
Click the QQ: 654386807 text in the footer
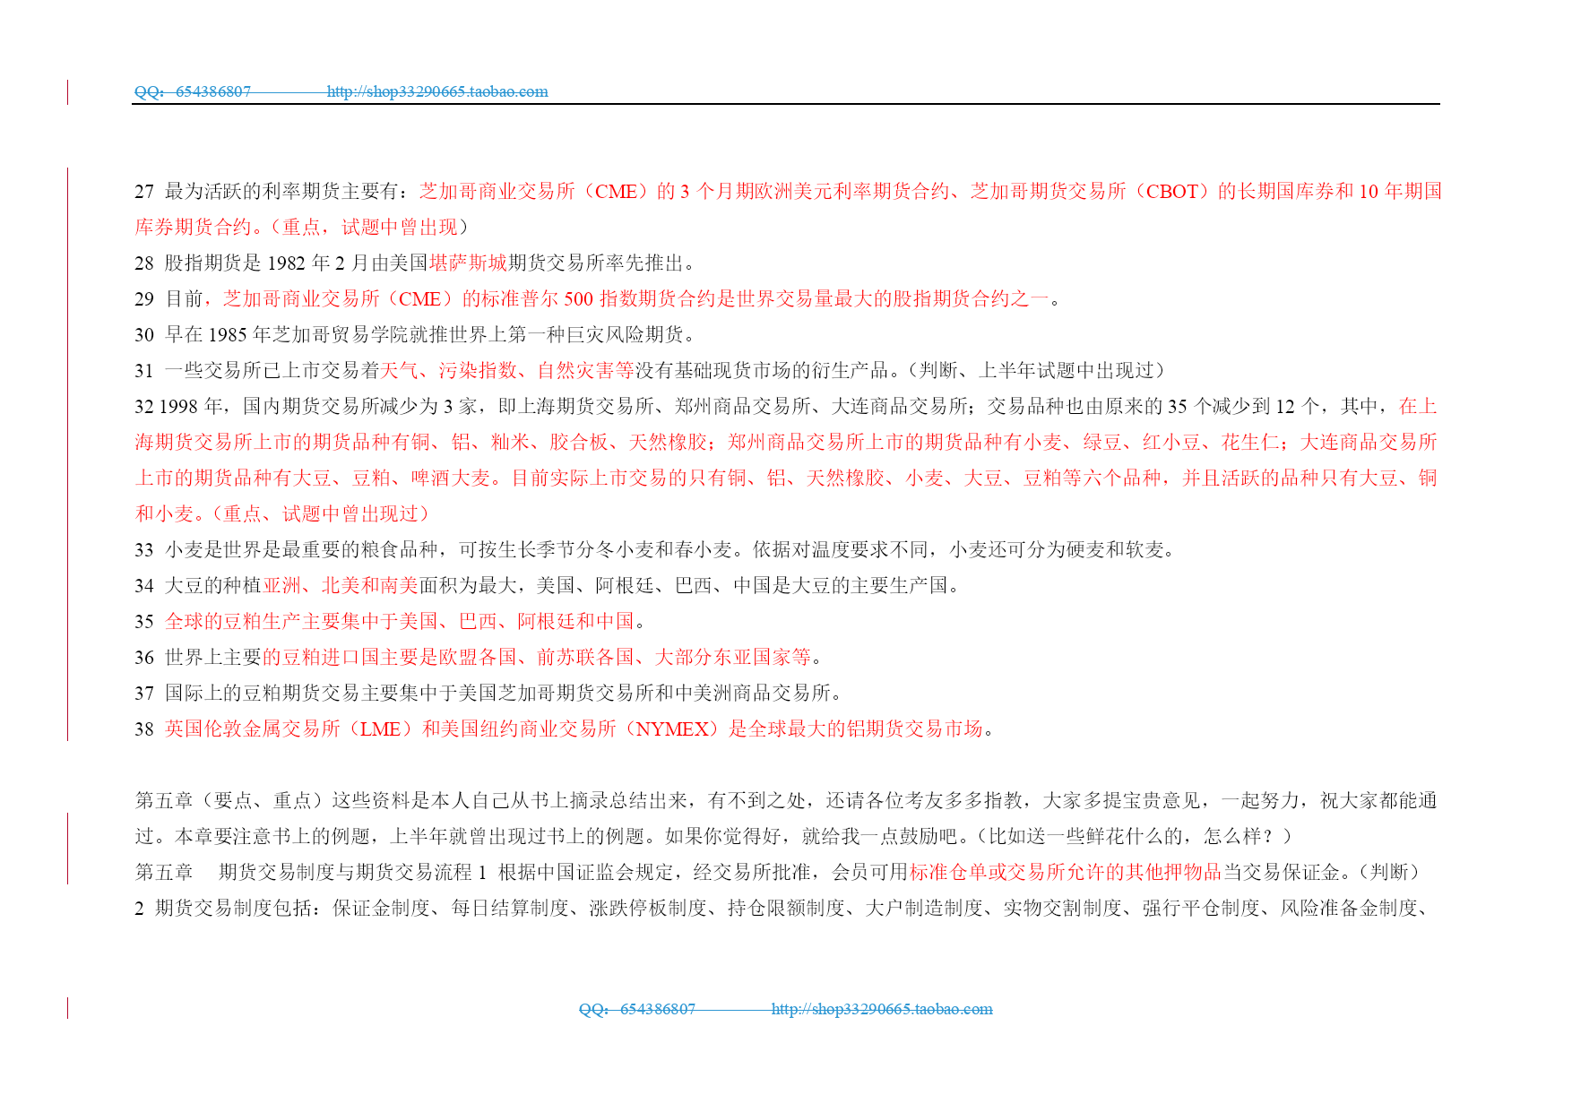(x=637, y=1009)
